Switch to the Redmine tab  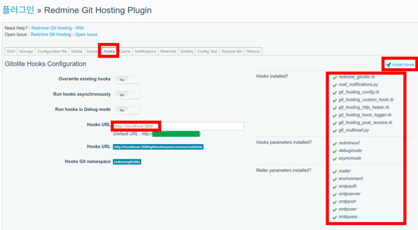point(168,51)
